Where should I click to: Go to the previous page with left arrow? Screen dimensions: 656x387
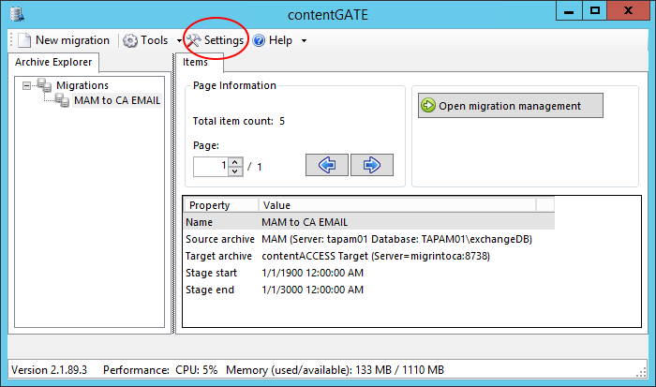coord(327,165)
